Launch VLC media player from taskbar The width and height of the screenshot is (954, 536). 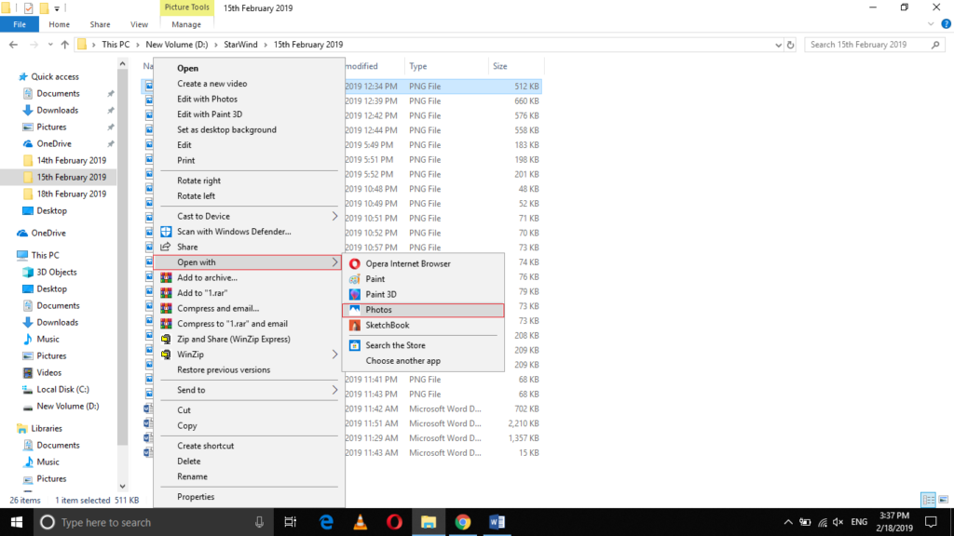tap(361, 522)
